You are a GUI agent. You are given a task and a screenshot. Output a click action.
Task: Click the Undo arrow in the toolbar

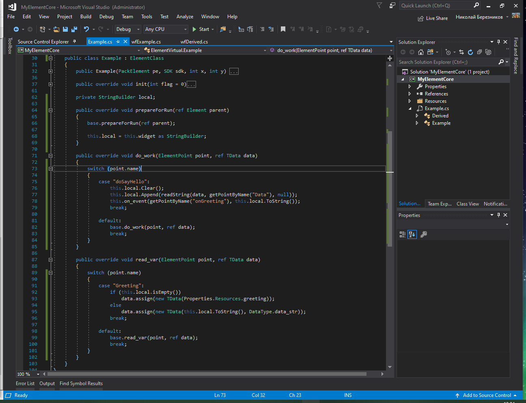tap(86, 29)
